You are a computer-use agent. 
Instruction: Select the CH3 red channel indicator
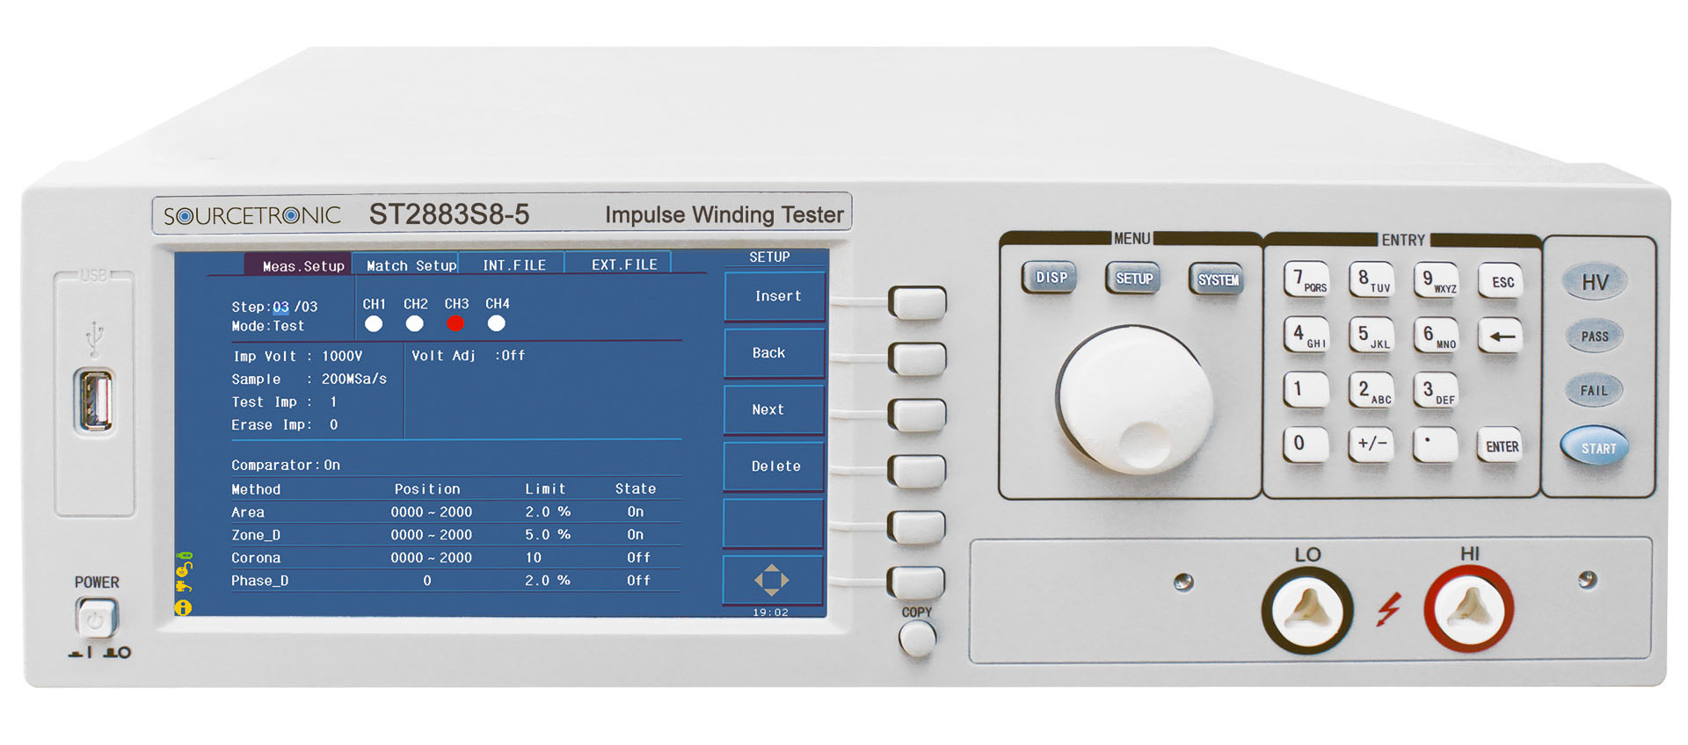click(x=455, y=323)
